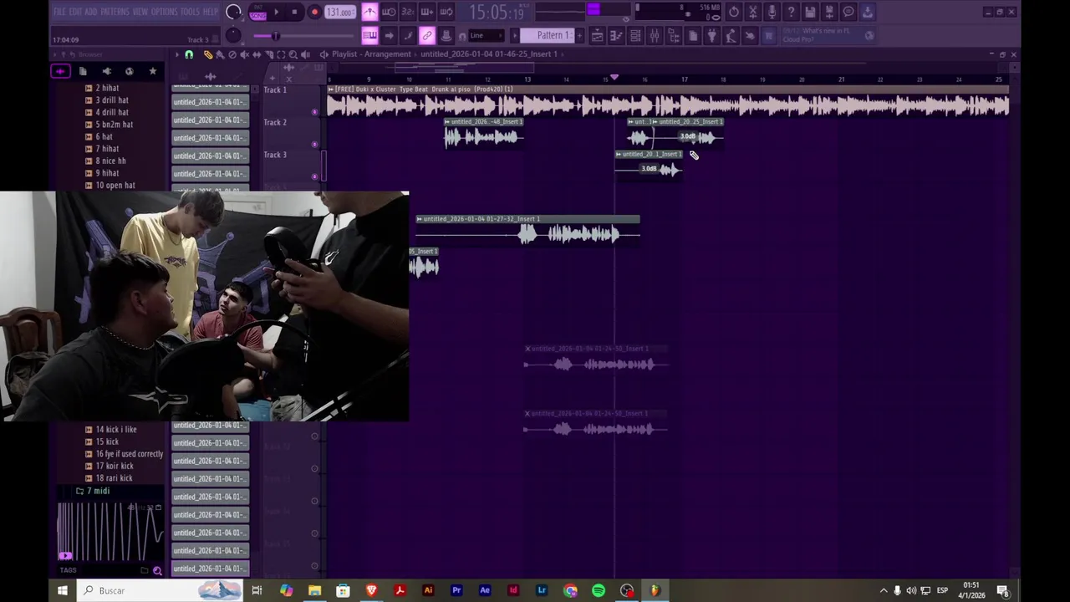Screen dimensions: 1070x602
Task: Open the Channel rack view icon
Action: coord(635,35)
